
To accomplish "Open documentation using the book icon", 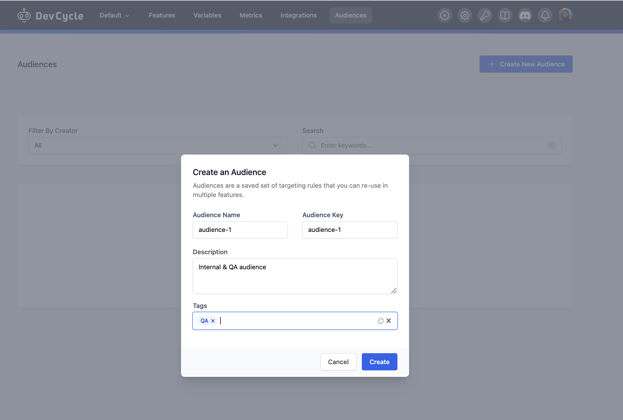I will coord(505,15).
